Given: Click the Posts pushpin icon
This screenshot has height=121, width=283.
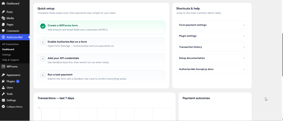Looking at the screenshot, I should click(x=3, y=12).
